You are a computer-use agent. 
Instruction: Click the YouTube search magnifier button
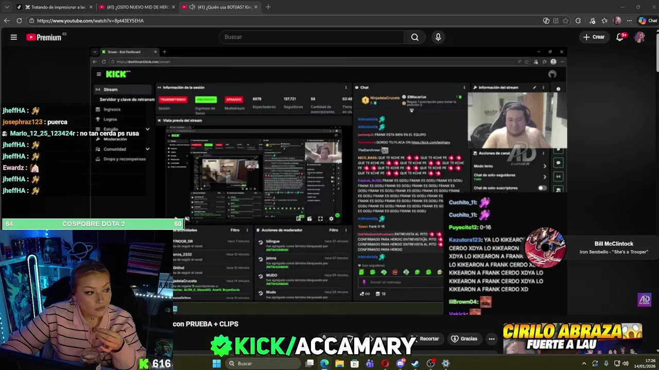pos(415,37)
